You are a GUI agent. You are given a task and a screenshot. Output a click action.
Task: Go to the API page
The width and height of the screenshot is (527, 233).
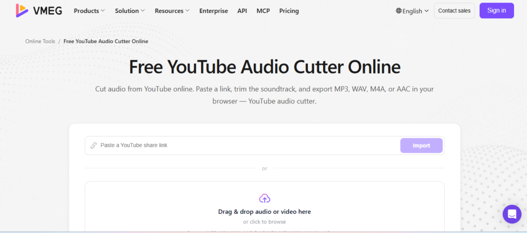242,11
